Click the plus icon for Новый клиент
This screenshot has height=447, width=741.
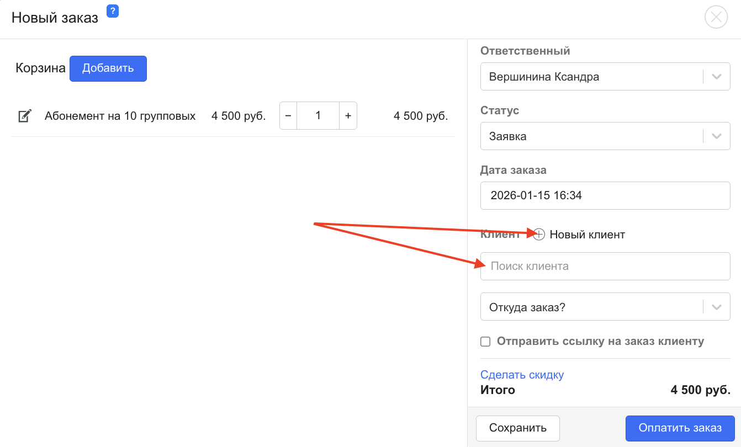click(x=539, y=235)
